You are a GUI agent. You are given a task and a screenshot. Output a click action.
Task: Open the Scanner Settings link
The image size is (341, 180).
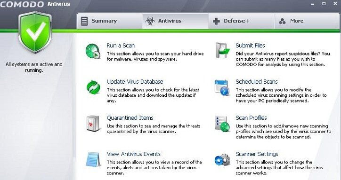pyautogui.click(x=257, y=154)
